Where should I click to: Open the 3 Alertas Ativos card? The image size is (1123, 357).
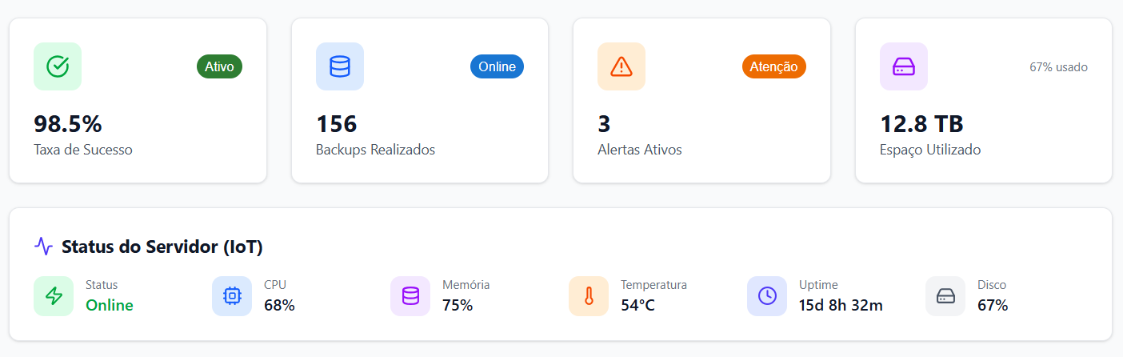click(701, 101)
